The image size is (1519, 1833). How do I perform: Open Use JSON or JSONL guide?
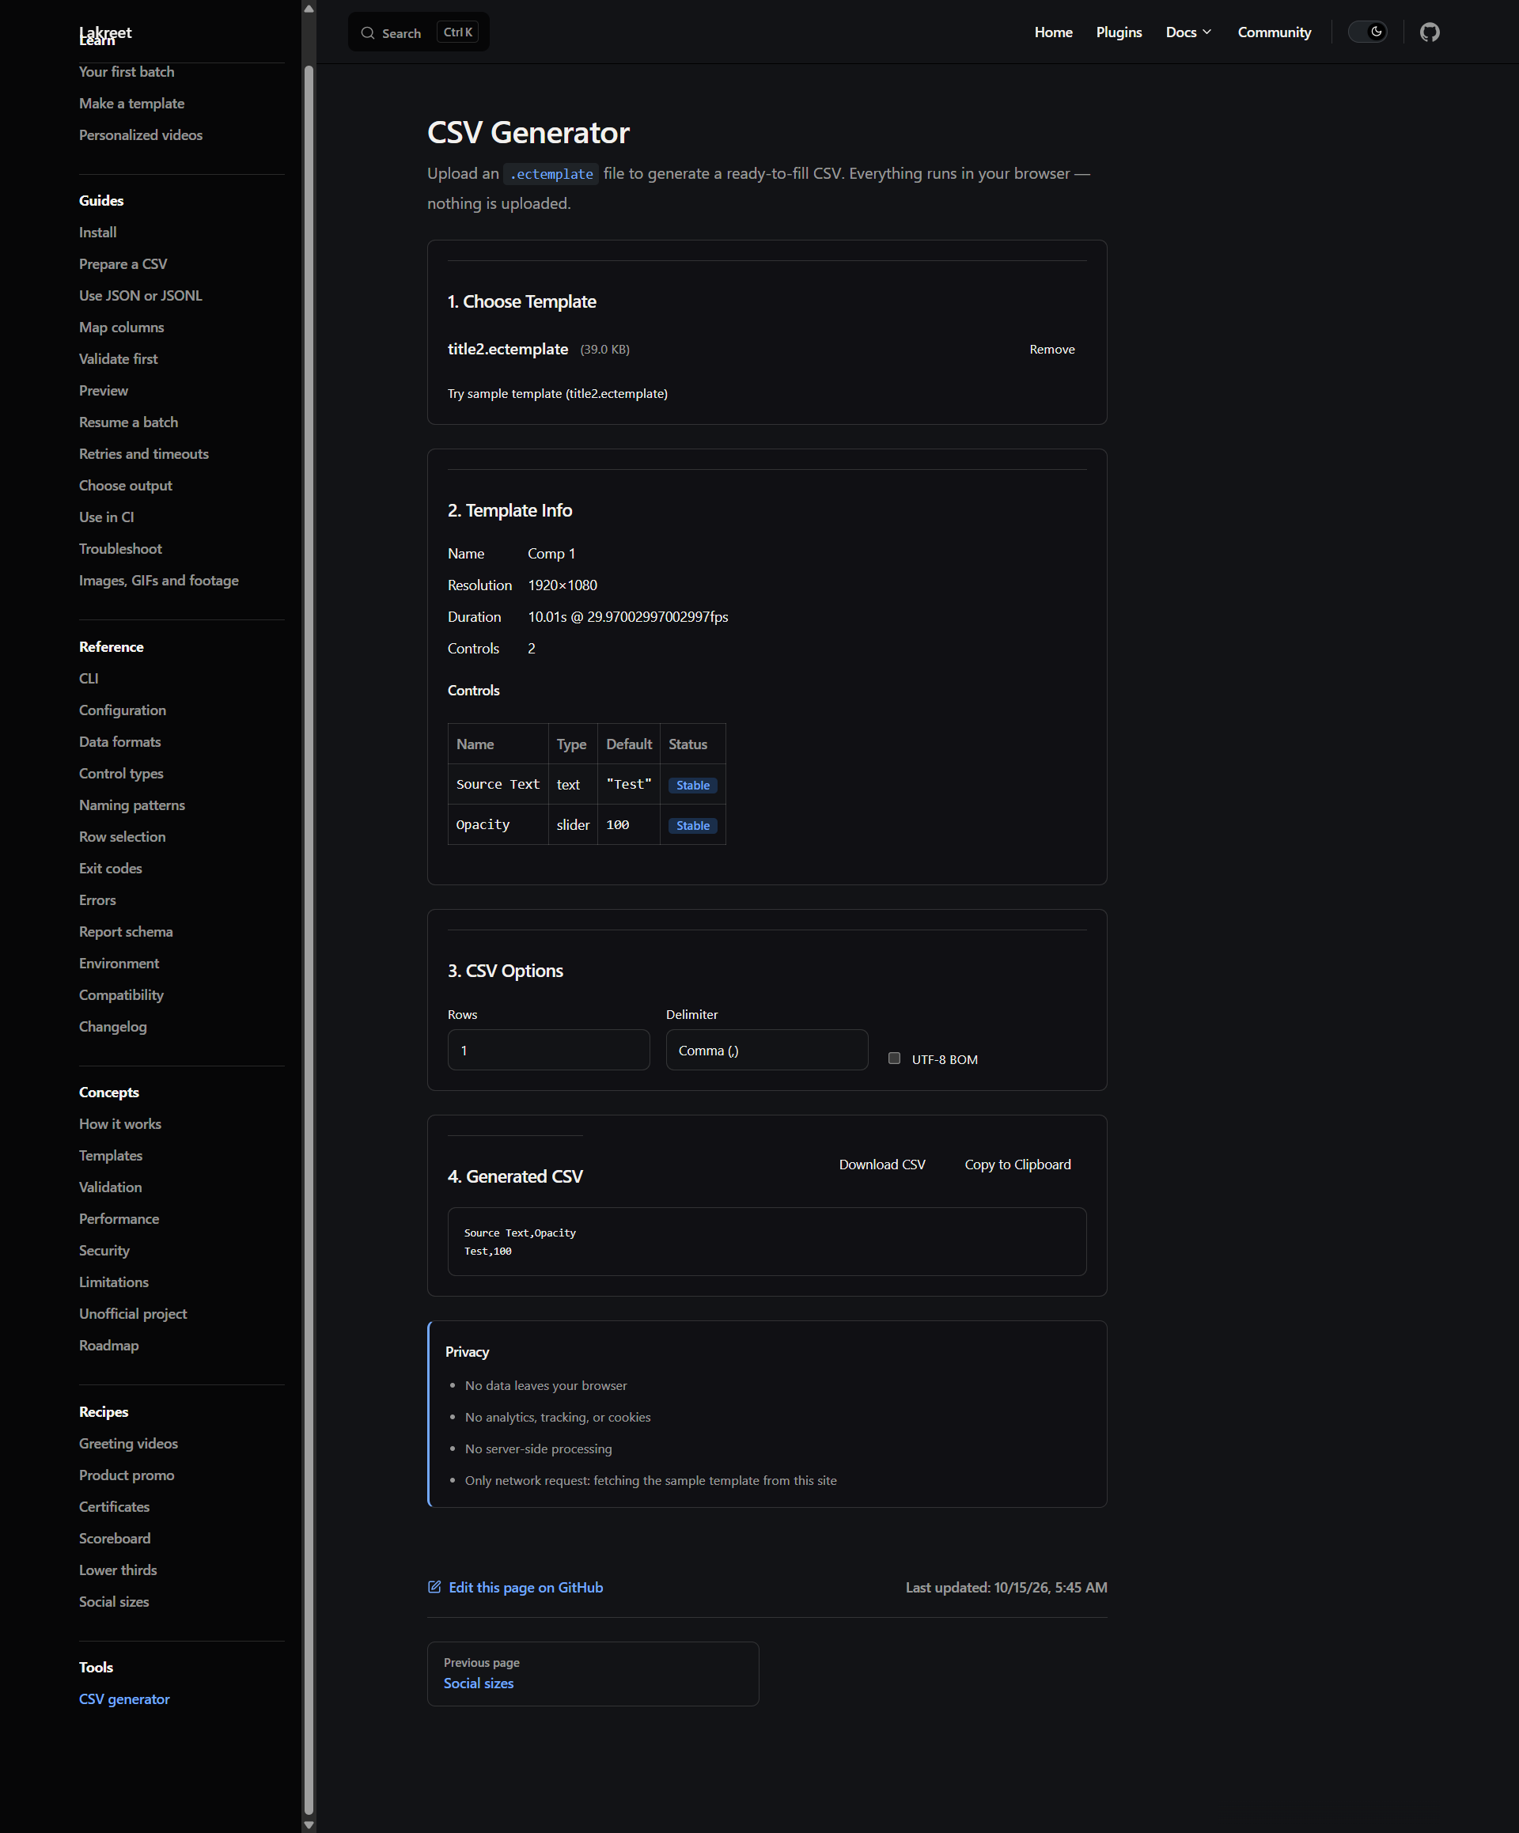click(141, 295)
